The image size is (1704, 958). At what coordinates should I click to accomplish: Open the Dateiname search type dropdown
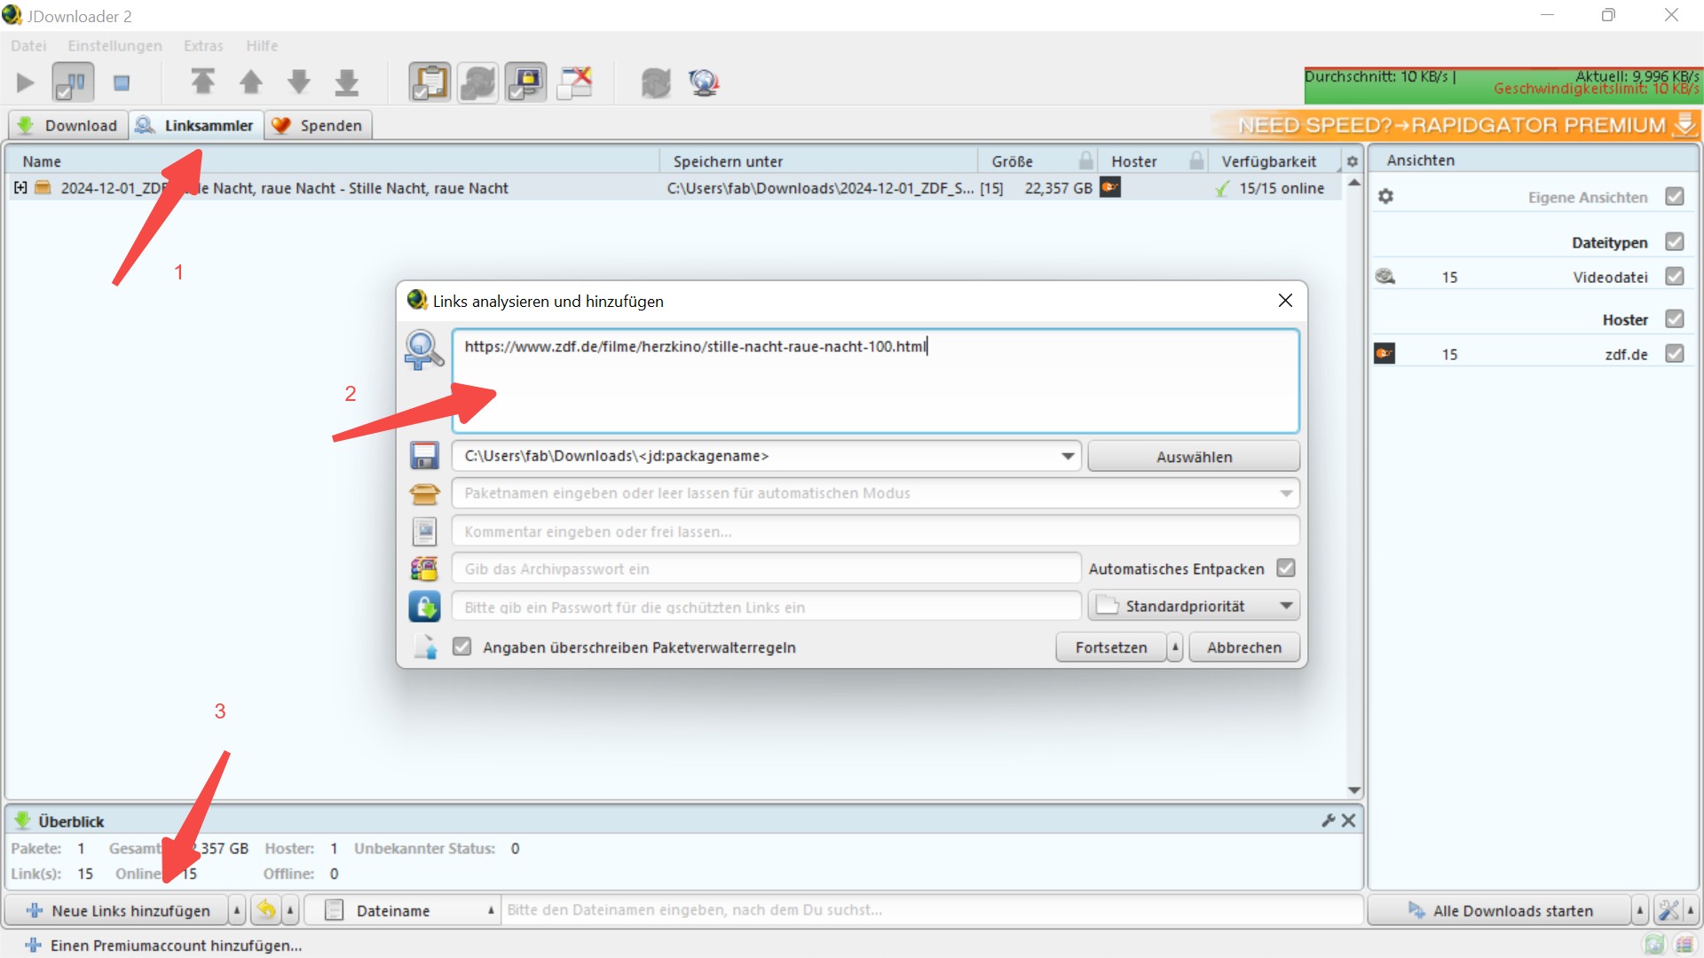coord(401,910)
